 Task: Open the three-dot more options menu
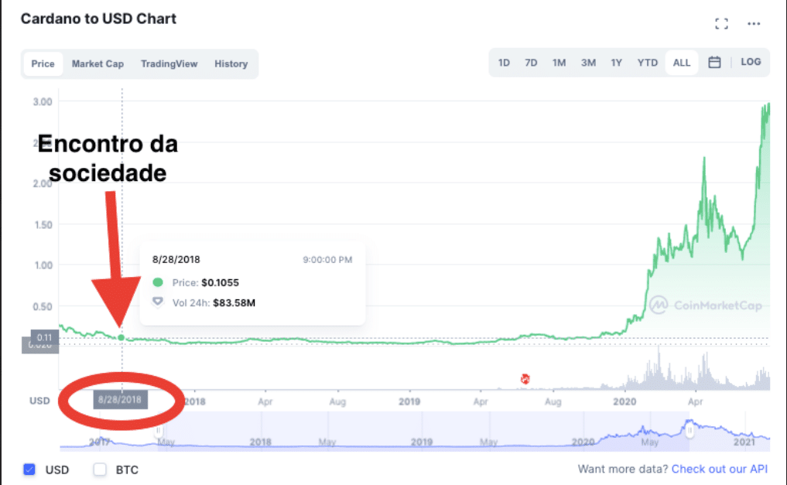pos(754,23)
